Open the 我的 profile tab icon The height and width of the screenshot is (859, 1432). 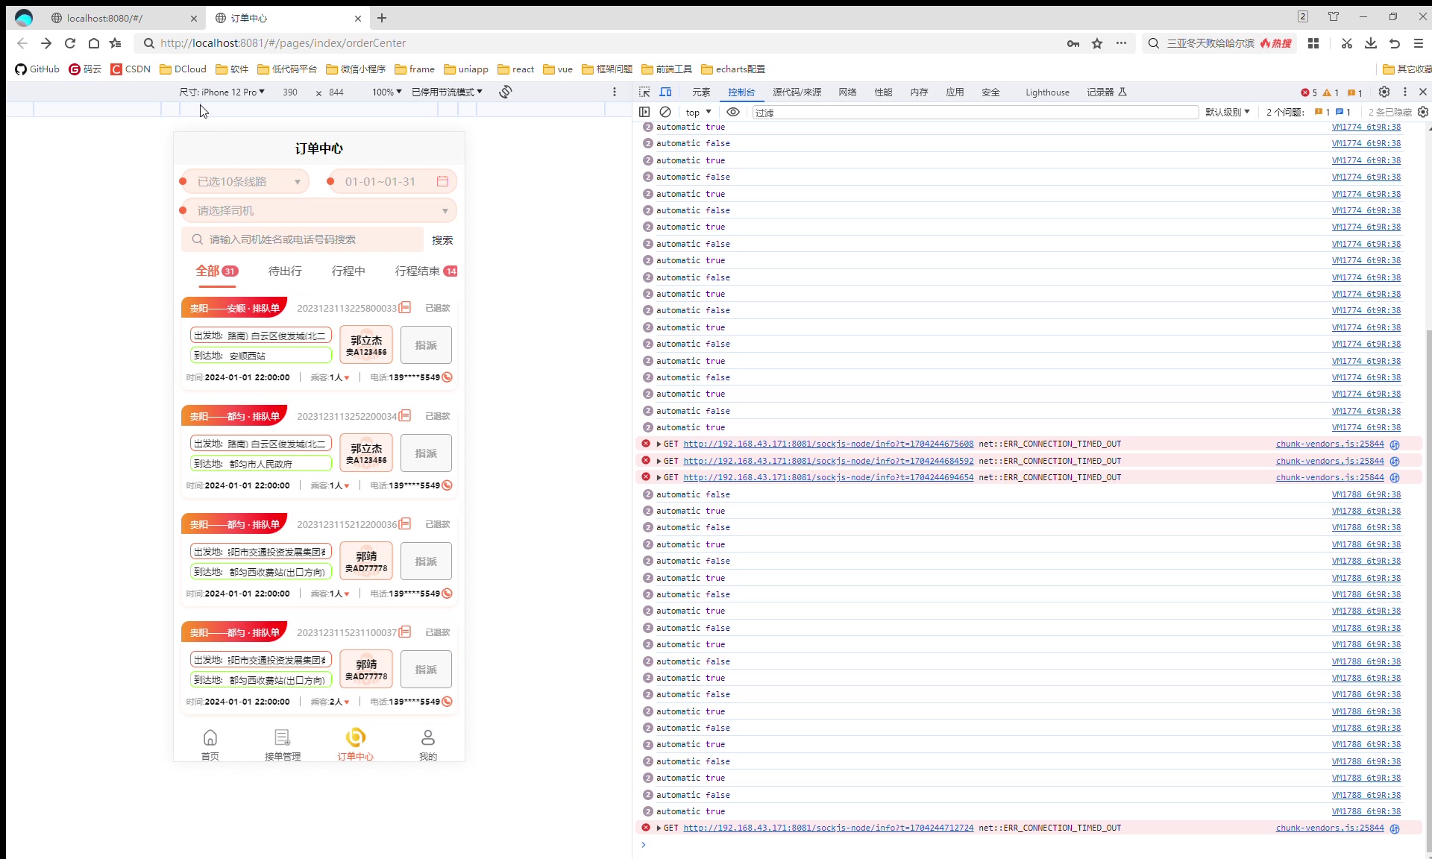(427, 738)
